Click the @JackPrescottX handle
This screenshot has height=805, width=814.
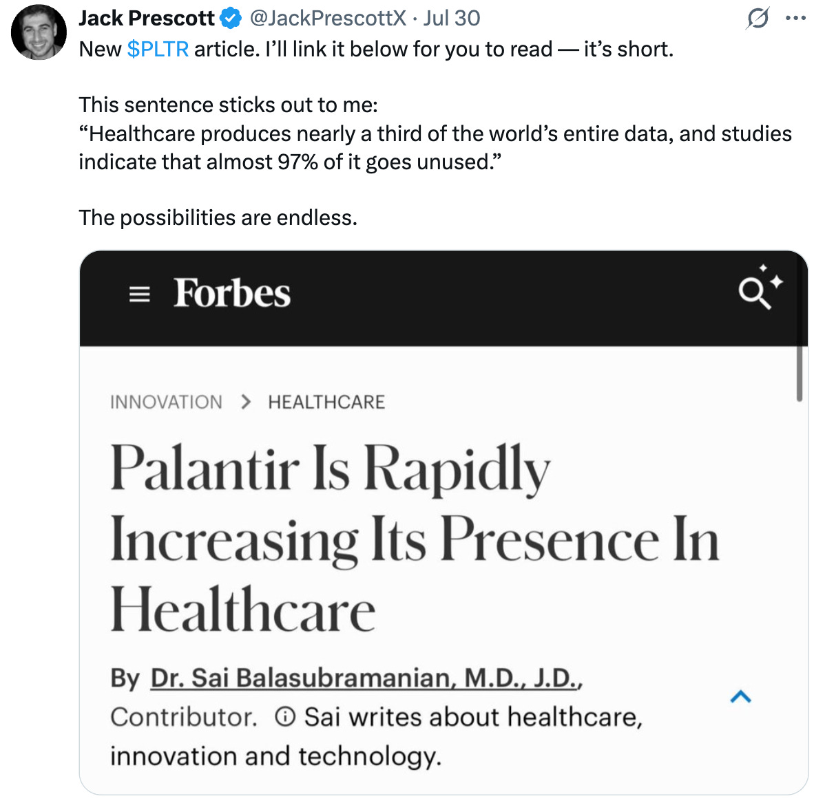pyautogui.click(x=328, y=18)
